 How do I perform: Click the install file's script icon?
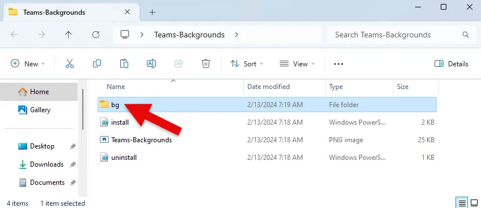(104, 122)
